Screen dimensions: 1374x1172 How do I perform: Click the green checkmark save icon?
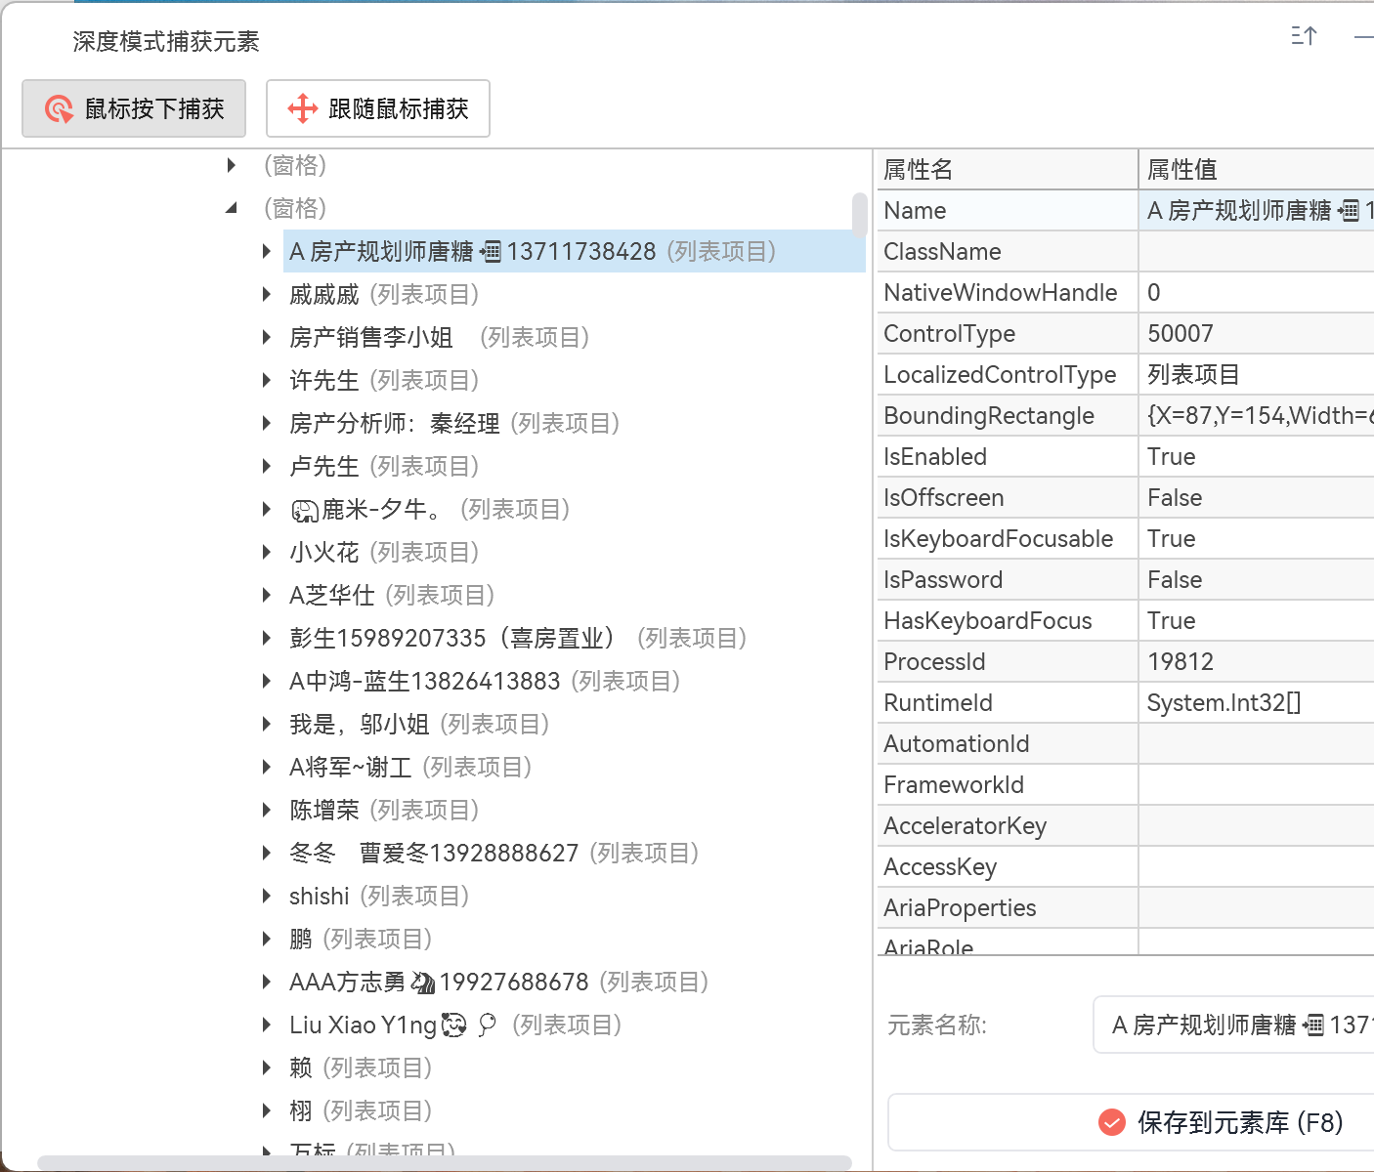1111,1122
